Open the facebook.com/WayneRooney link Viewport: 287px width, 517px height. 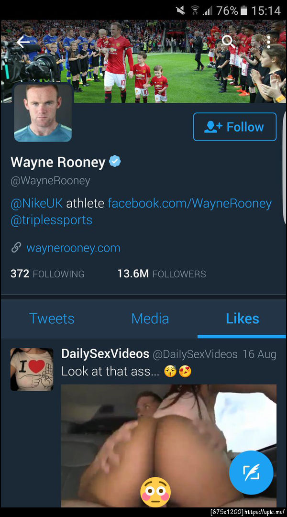point(189,203)
